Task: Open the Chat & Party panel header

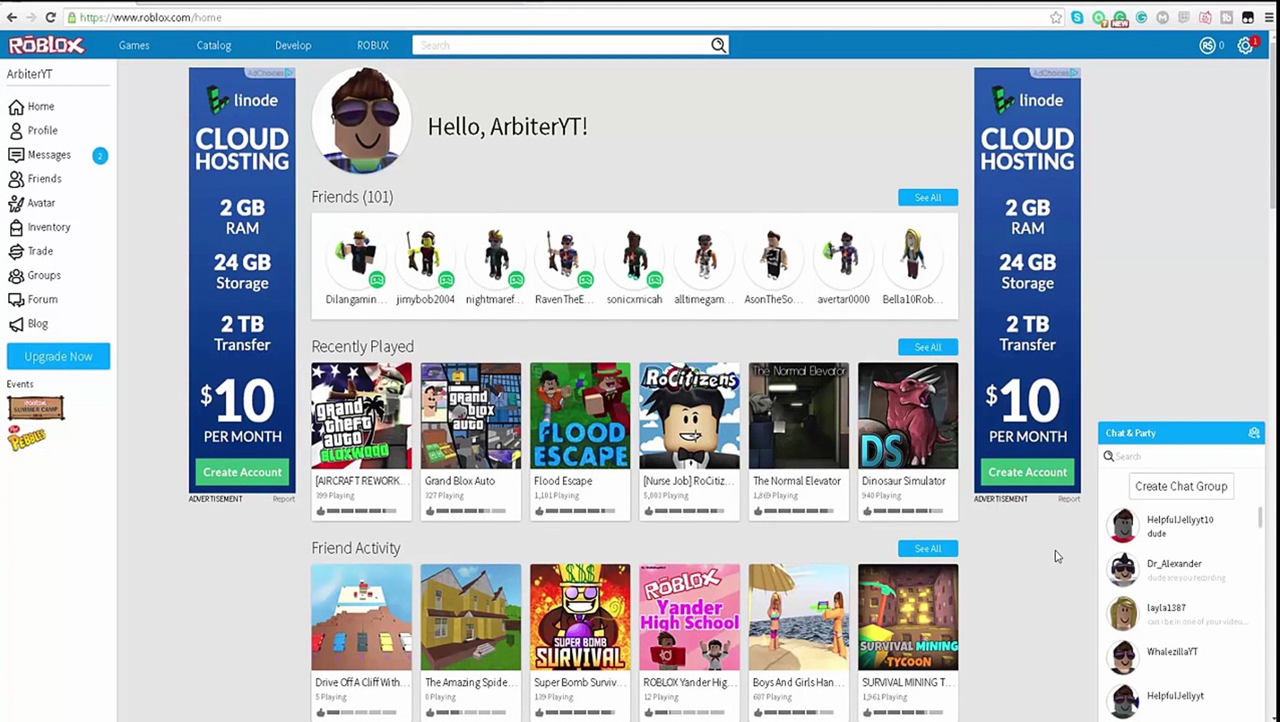Action: [x=1181, y=433]
